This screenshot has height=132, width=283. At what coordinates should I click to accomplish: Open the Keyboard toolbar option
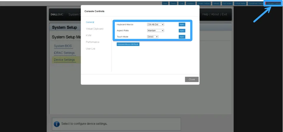coord(191,3)
